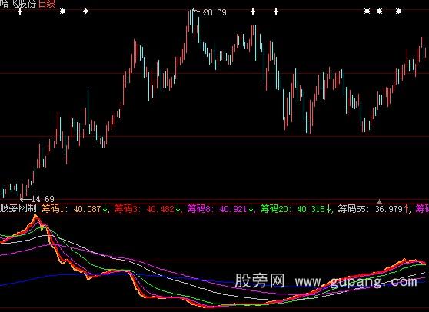
Task: Click the 日线 period label
Action: (47, 4)
